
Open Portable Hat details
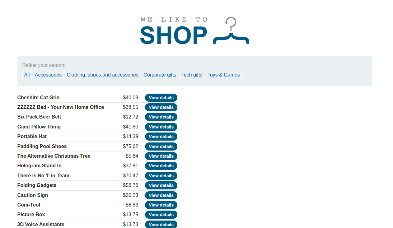point(161,137)
